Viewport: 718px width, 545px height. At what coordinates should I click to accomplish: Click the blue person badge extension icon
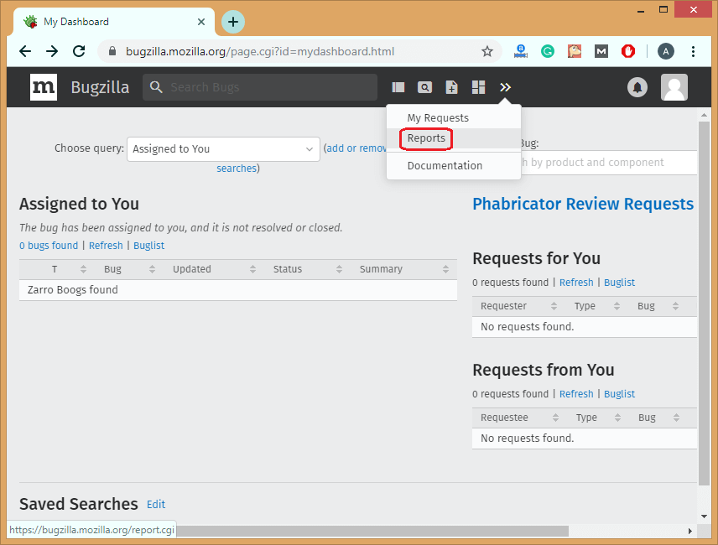click(521, 51)
